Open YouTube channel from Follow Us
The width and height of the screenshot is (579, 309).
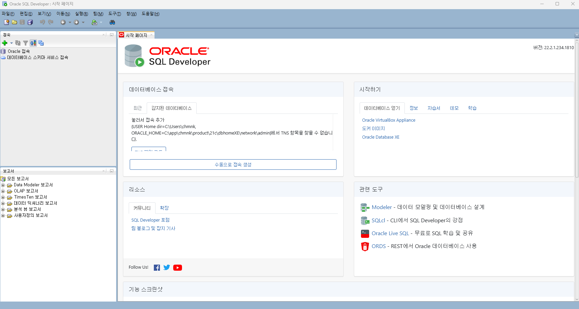(178, 268)
